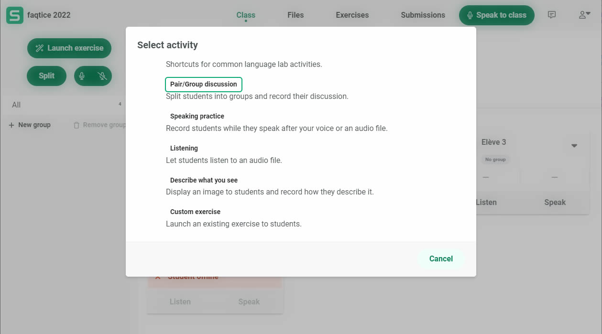Open the Submissions tab
602x334 pixels.
coord(423,15)
